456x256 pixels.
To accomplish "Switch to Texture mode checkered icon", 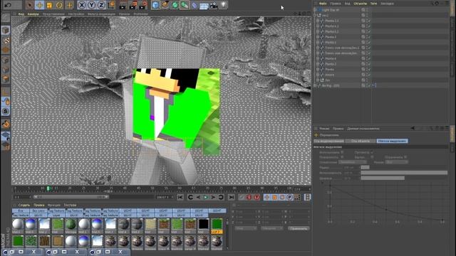I will click(6, 40).
